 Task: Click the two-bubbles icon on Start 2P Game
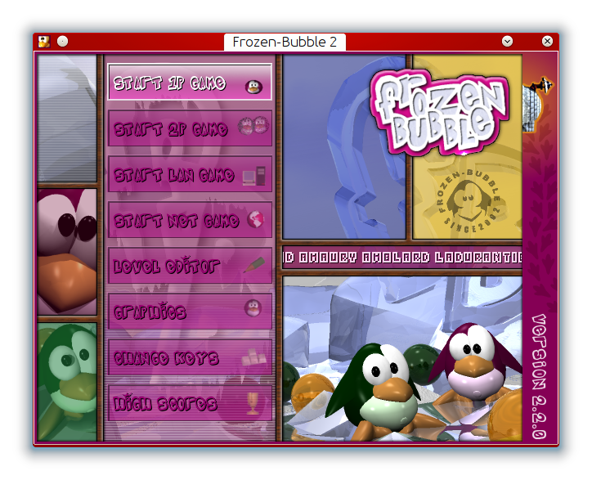click(253, 126)
